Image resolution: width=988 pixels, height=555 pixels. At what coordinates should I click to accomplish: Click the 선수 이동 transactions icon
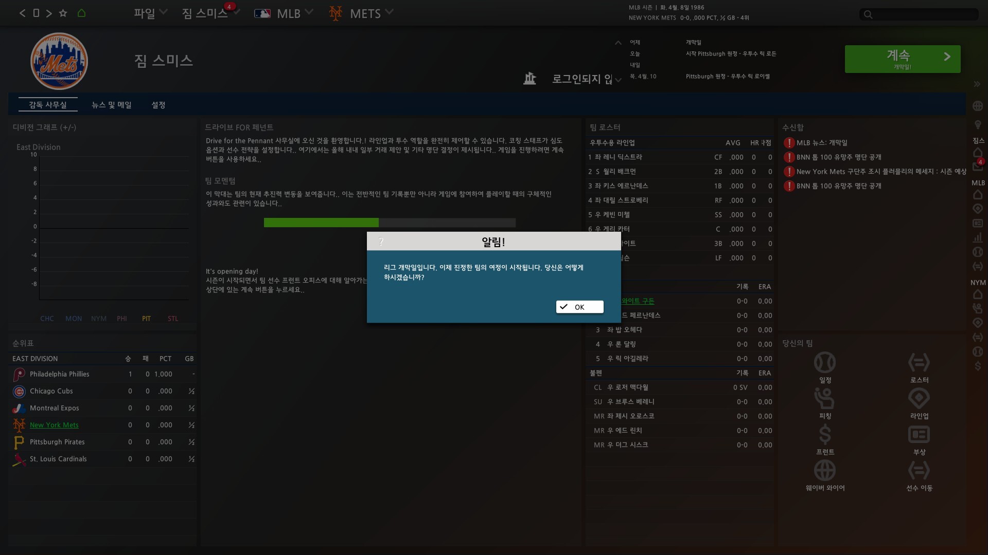(x=919, y=471)
